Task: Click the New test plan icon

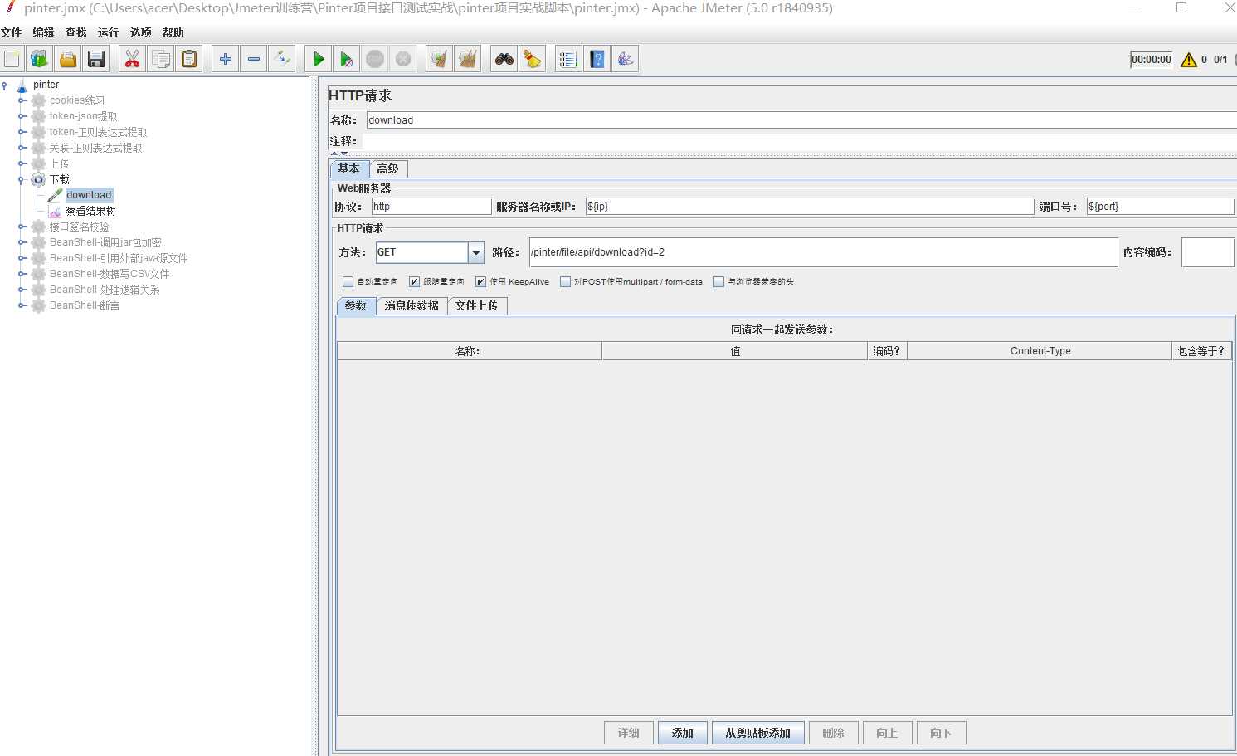Action: [12, 59]
